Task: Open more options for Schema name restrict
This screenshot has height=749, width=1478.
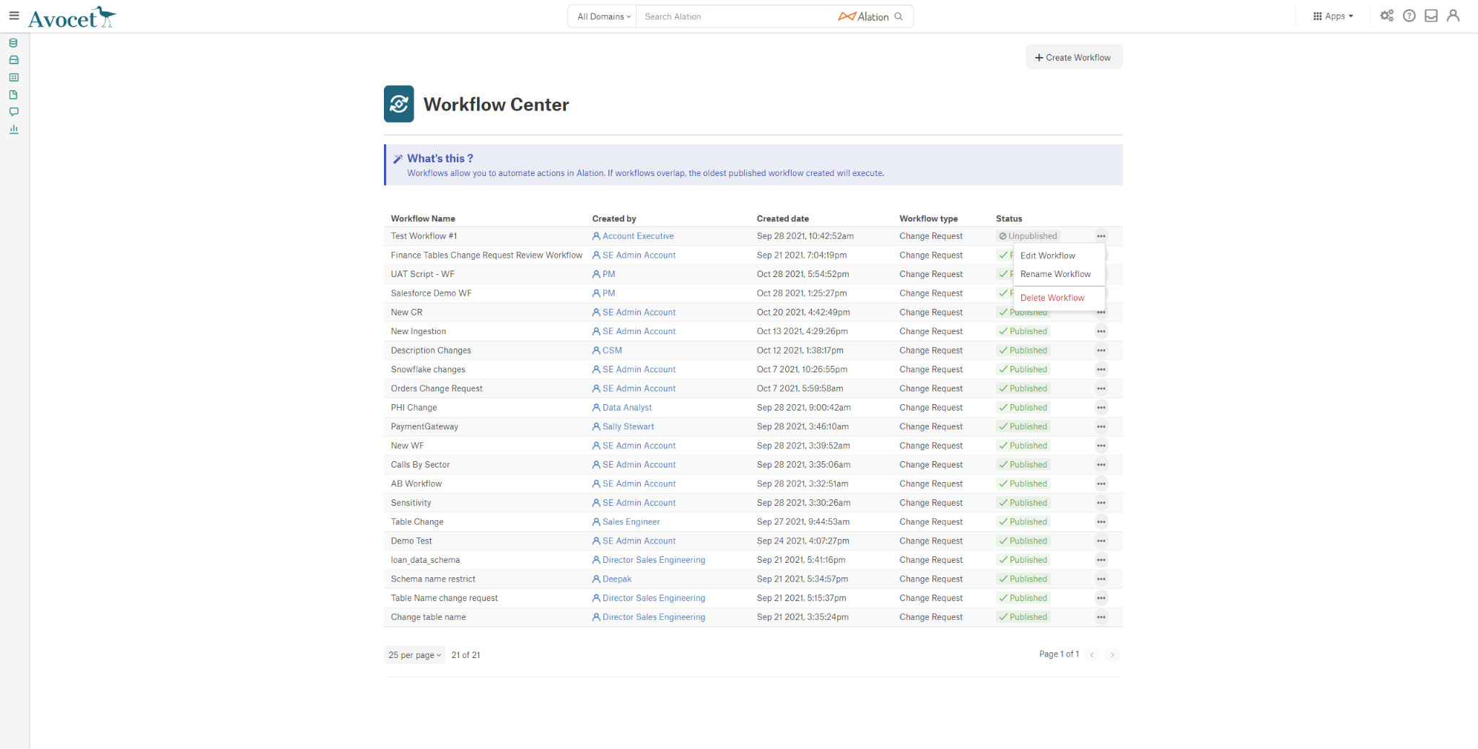Action: 1101,579
